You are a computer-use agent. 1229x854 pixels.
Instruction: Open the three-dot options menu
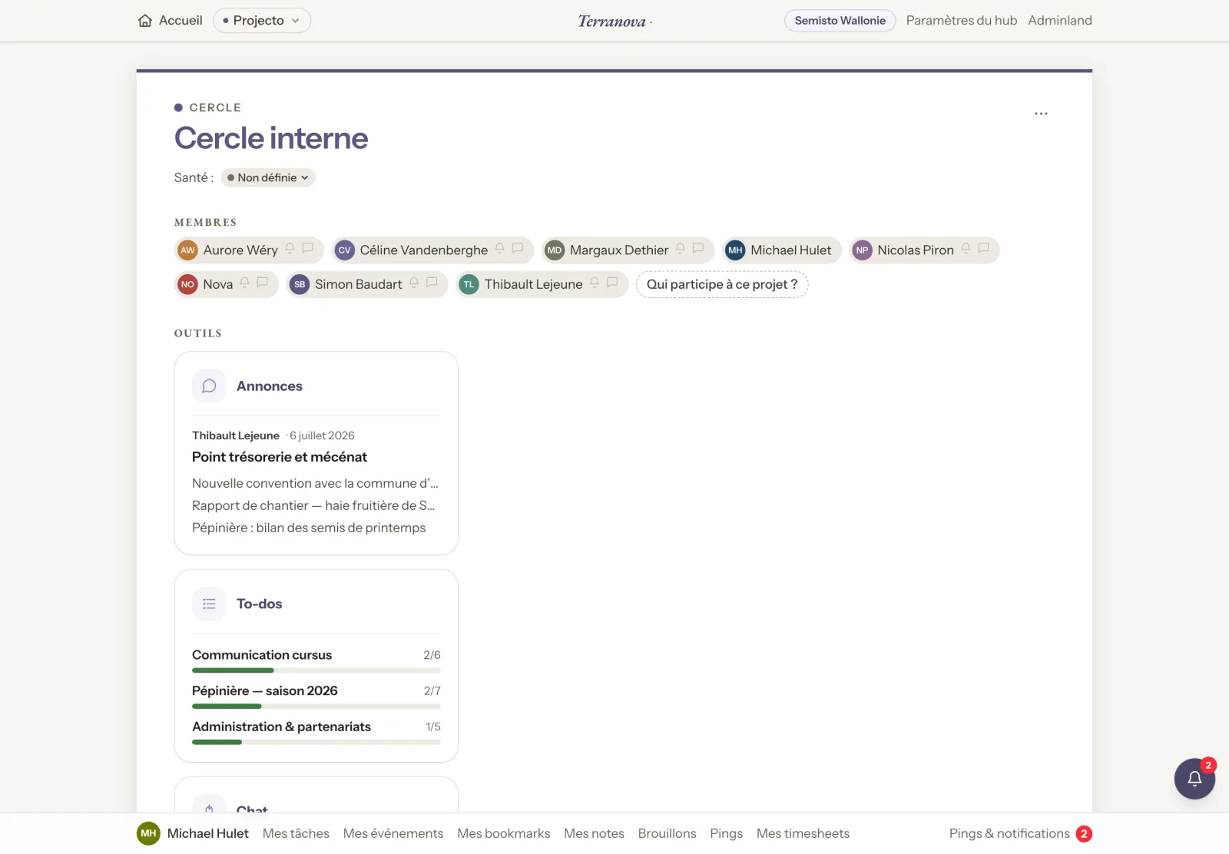[x=1041, y=114]
